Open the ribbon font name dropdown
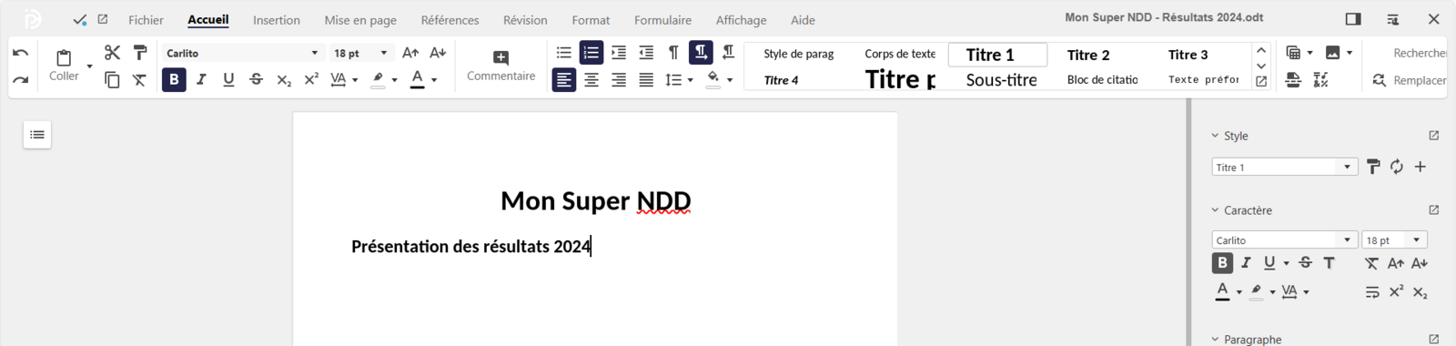Image resolution: width=1456 pixels, height=346 pixels. click(x=315, y=54)
